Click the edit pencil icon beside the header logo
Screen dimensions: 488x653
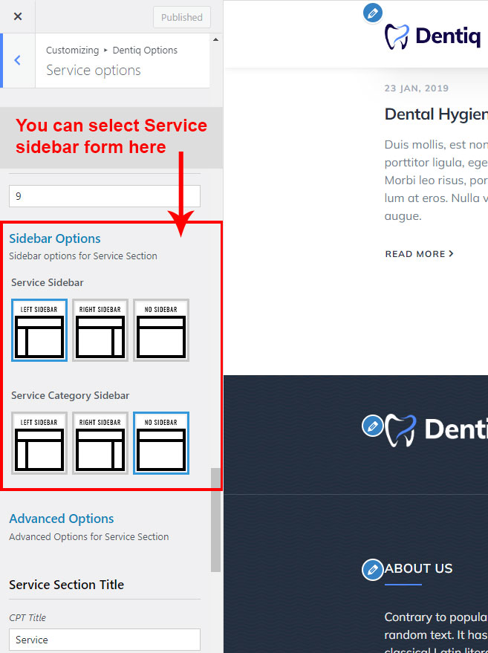373,13
